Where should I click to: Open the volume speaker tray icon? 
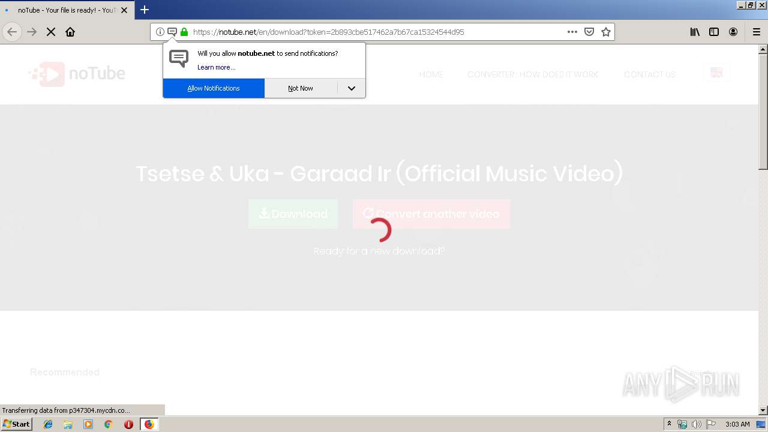696,424
